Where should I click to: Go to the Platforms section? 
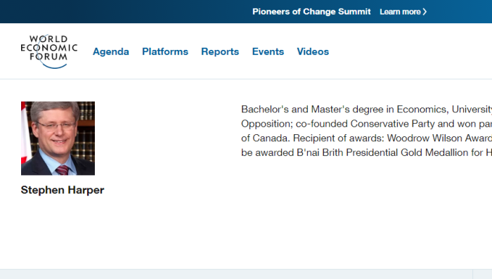click(165, 51)
